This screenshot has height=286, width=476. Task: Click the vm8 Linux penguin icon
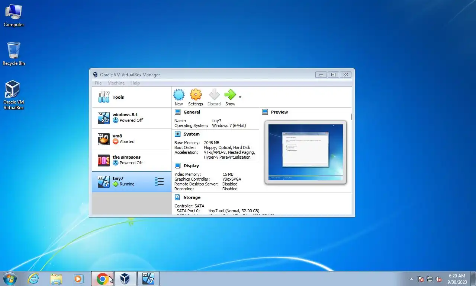click(104, 139)
